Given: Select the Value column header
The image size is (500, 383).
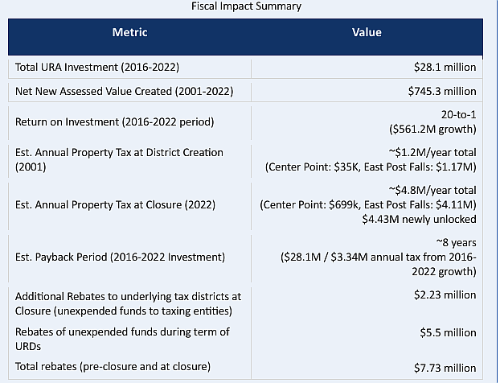Looking at the screenshot, I should [x=367, y=32].
